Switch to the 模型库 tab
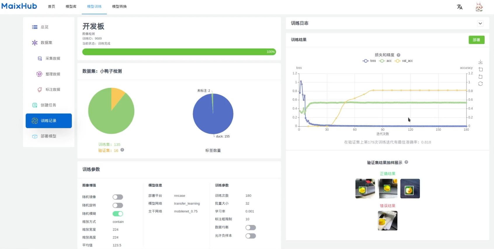 71,6
